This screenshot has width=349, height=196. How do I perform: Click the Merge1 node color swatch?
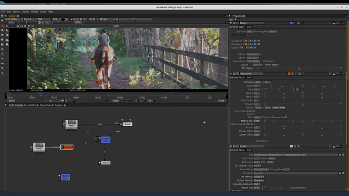tap(291, 23)
